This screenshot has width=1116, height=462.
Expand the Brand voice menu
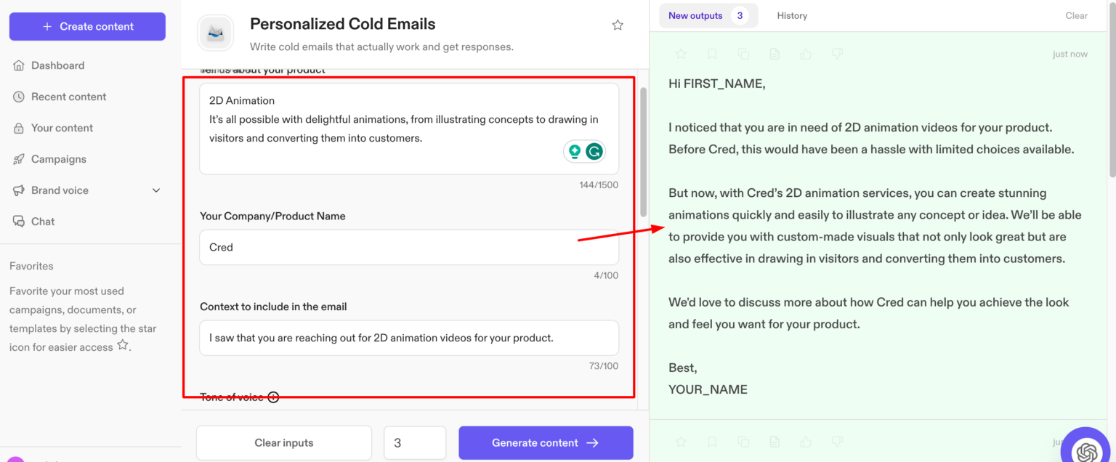155,190
